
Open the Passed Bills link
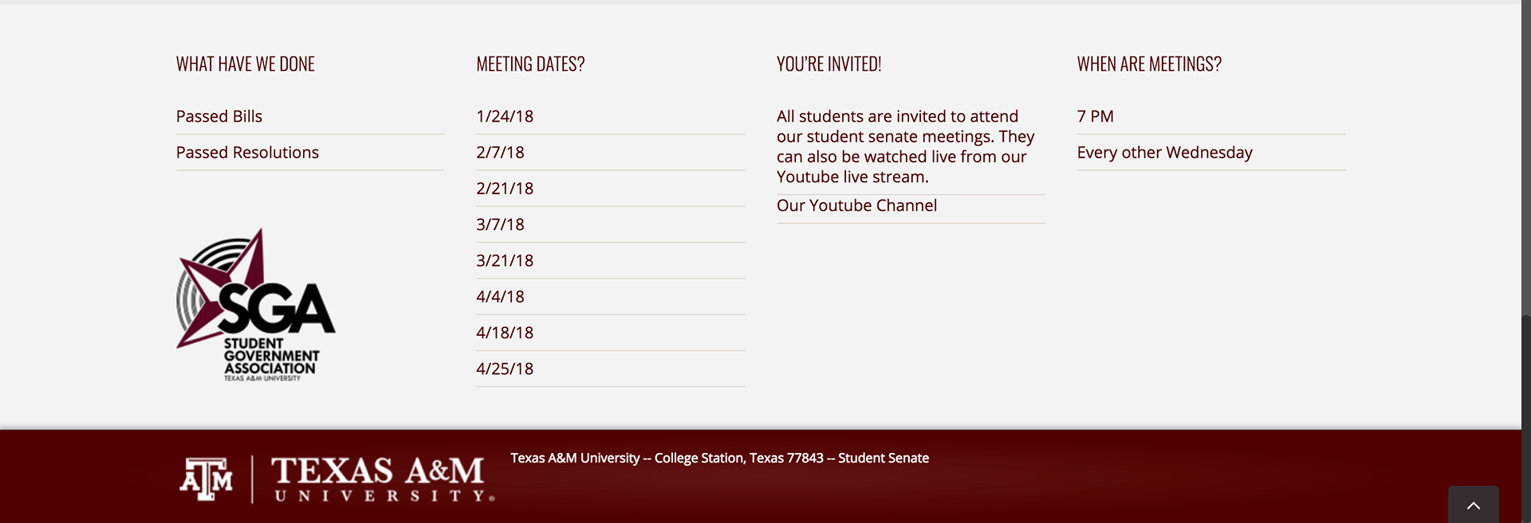219,116
